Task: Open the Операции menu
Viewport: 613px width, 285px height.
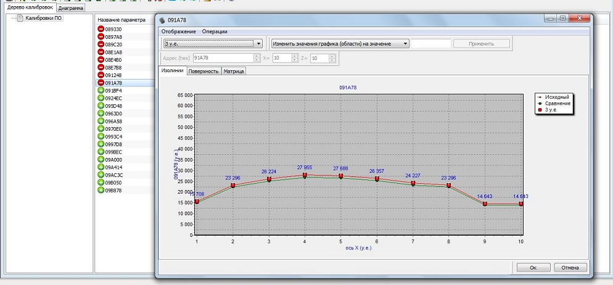Action: [x=215, y=31]
